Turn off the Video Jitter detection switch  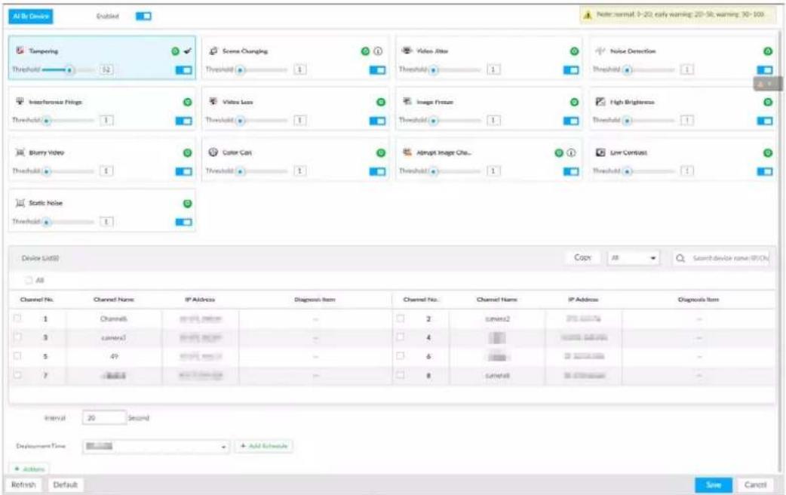(x=571, y=70)
